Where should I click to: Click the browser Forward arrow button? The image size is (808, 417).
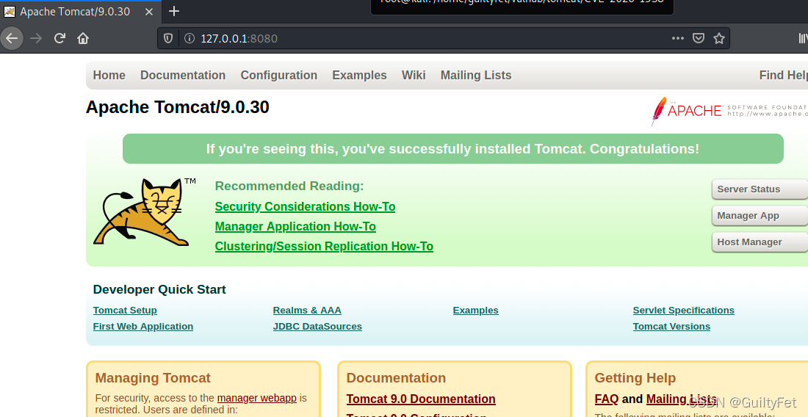click(36, 38)
